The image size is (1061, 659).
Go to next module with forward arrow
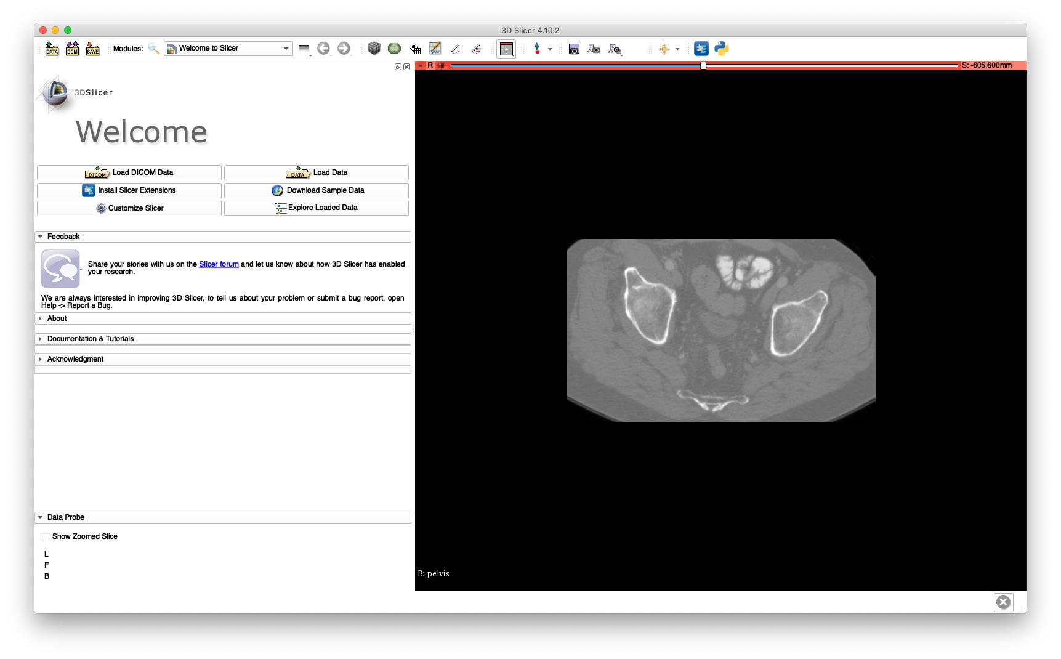point(344,49)
